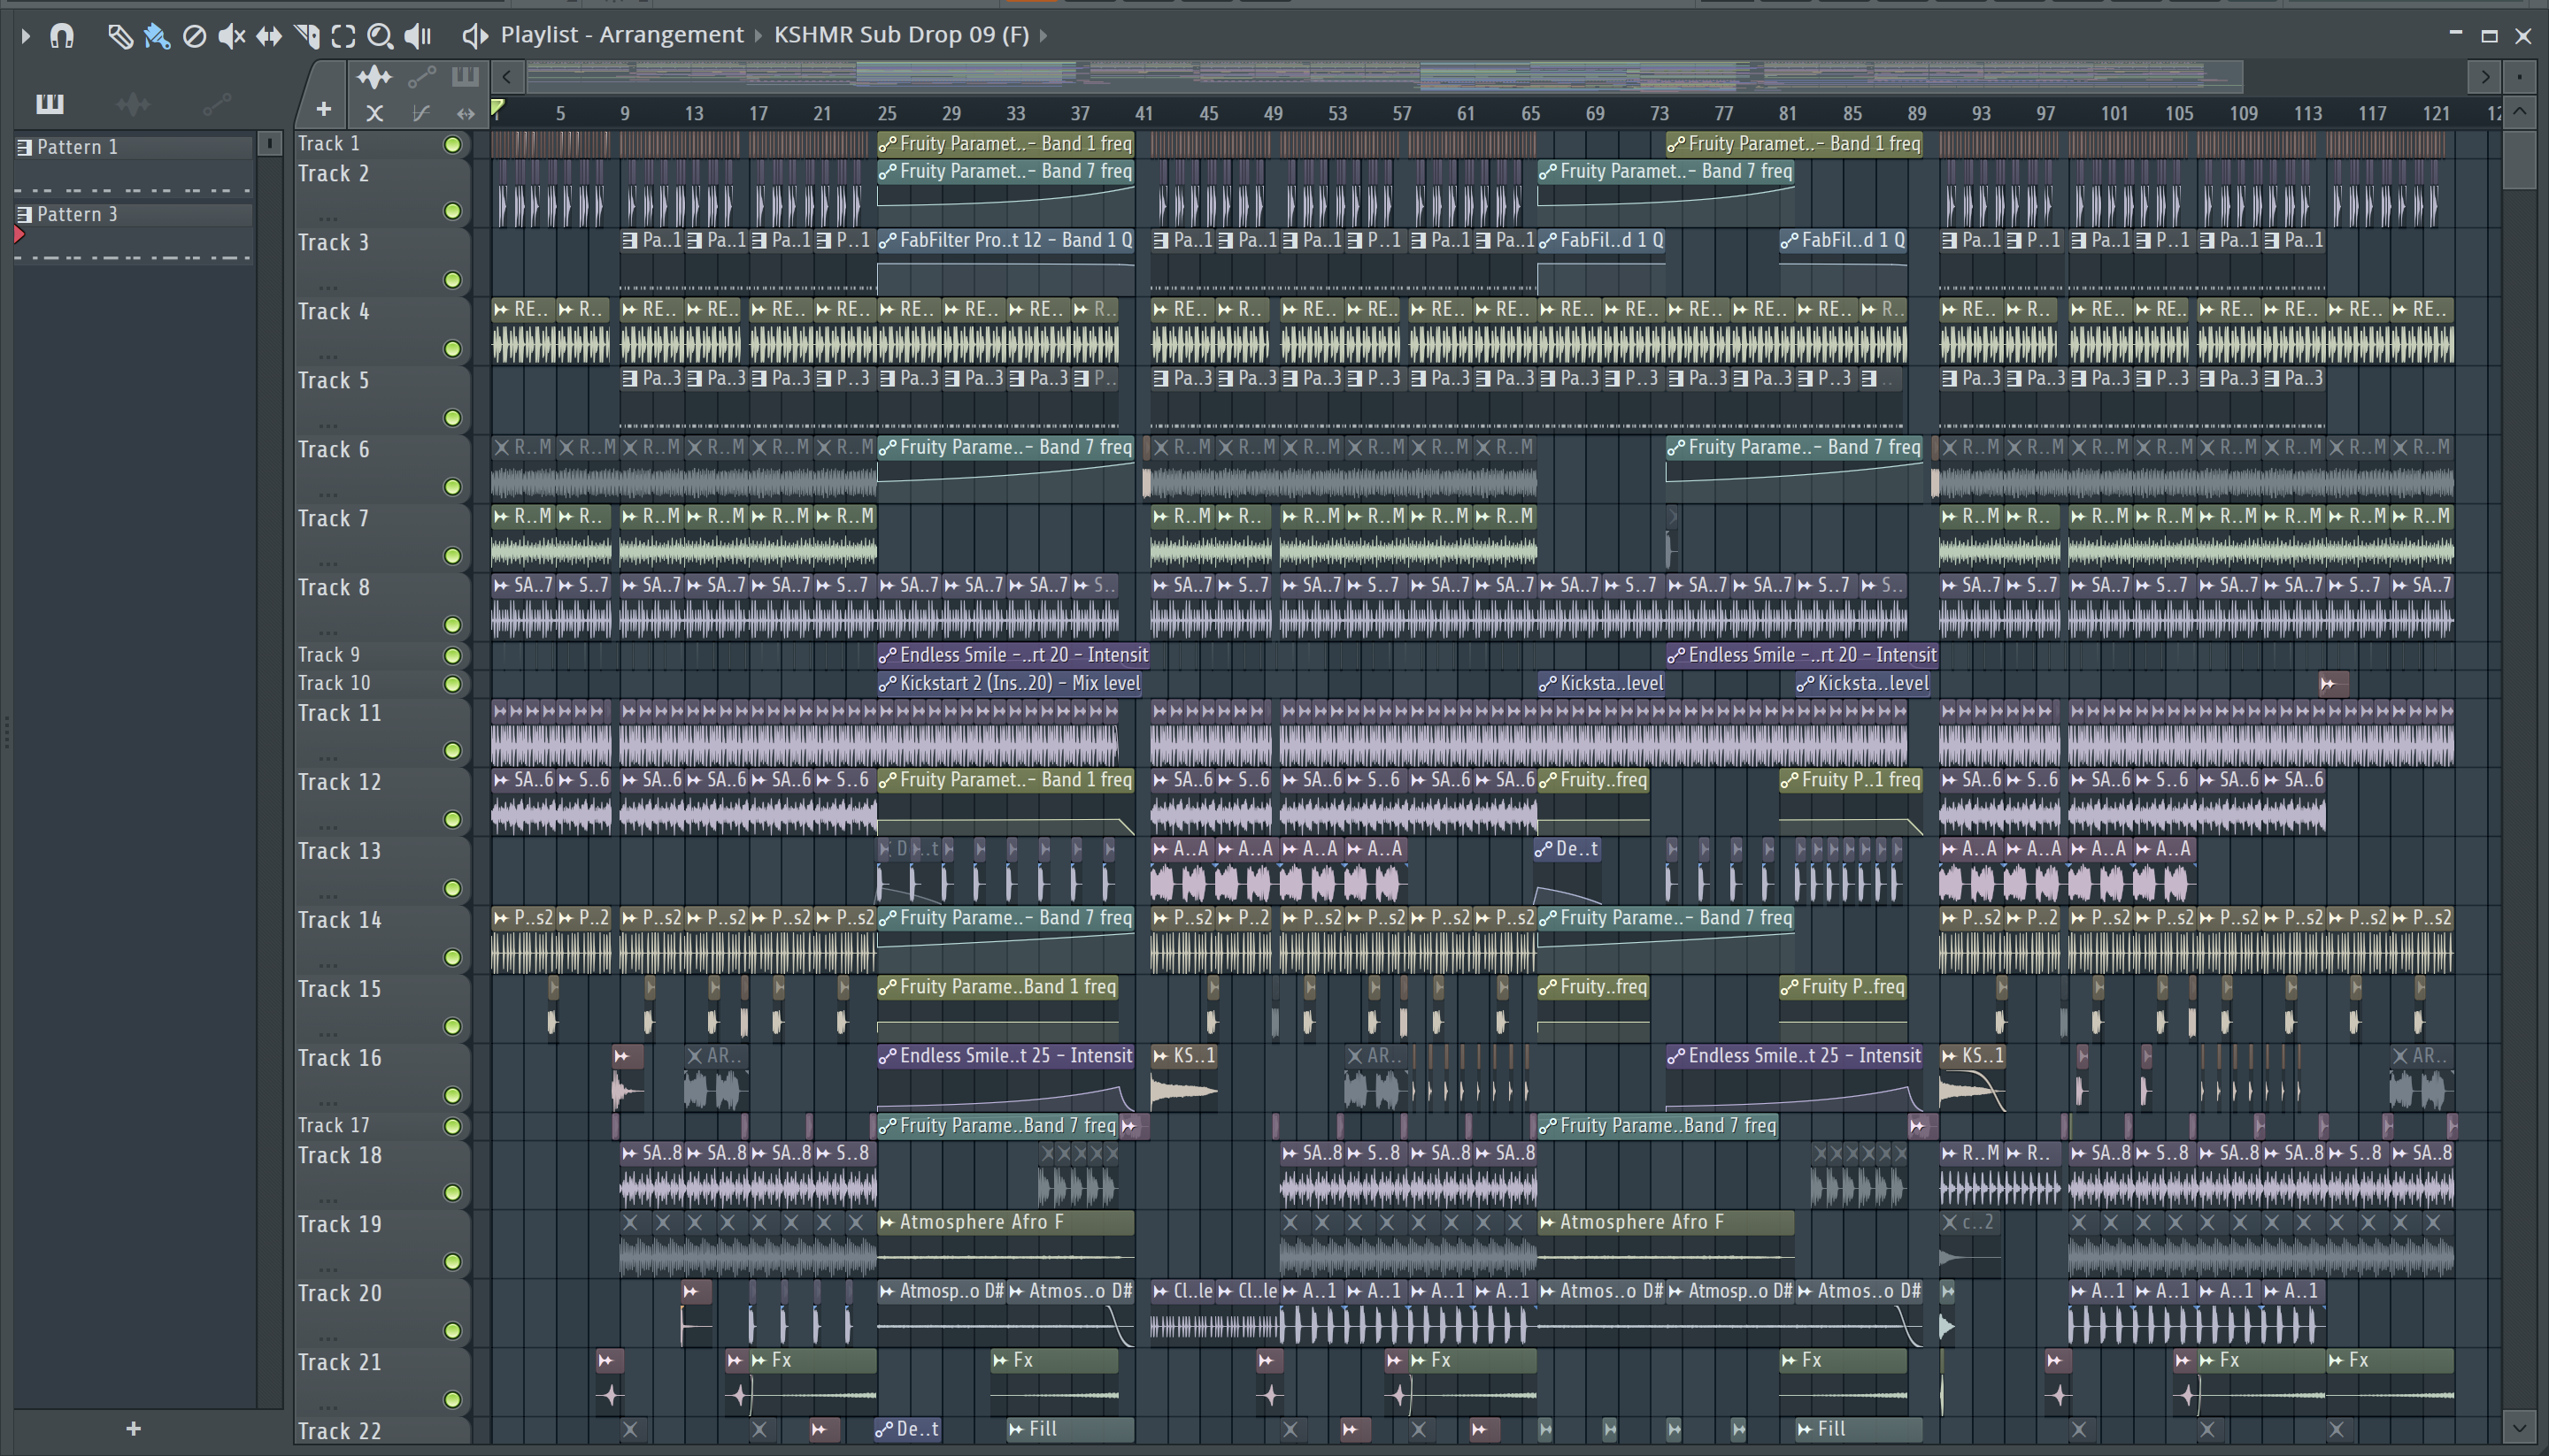
Task: Open the KSHMR Sub Drop 09 (F) menu
Action: pos(901,35)
